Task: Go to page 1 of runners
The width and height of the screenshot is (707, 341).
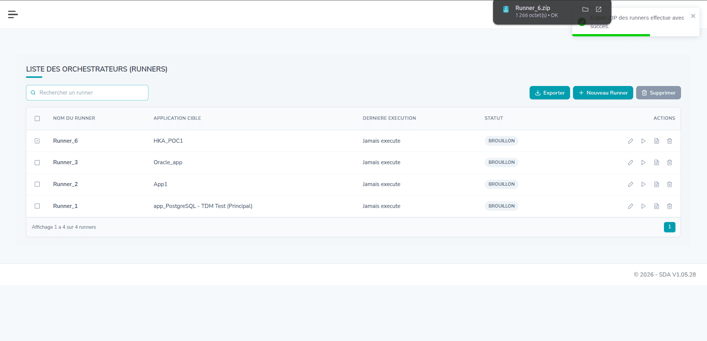Action: pos(670,227)
